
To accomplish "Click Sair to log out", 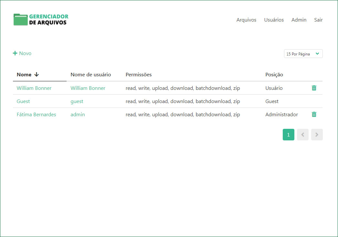I will pos(318,20).
